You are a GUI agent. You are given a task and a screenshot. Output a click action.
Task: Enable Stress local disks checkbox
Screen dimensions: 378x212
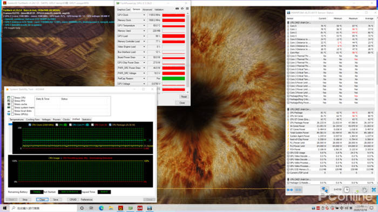(x=12, y=111)
